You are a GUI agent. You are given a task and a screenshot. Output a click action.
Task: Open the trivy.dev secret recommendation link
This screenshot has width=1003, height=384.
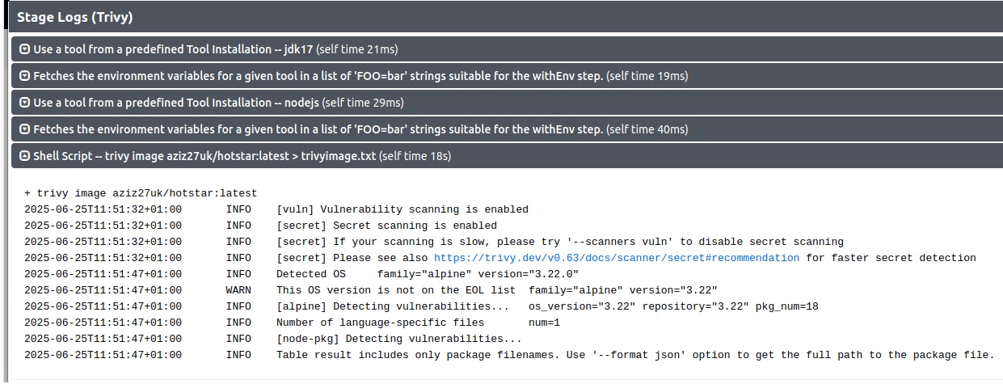pyautogui.click(x=617, y=258)
